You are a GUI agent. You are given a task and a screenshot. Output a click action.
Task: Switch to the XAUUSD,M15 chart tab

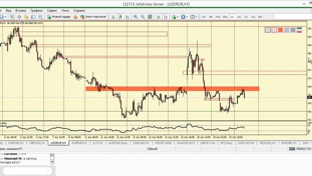point(186,143)
